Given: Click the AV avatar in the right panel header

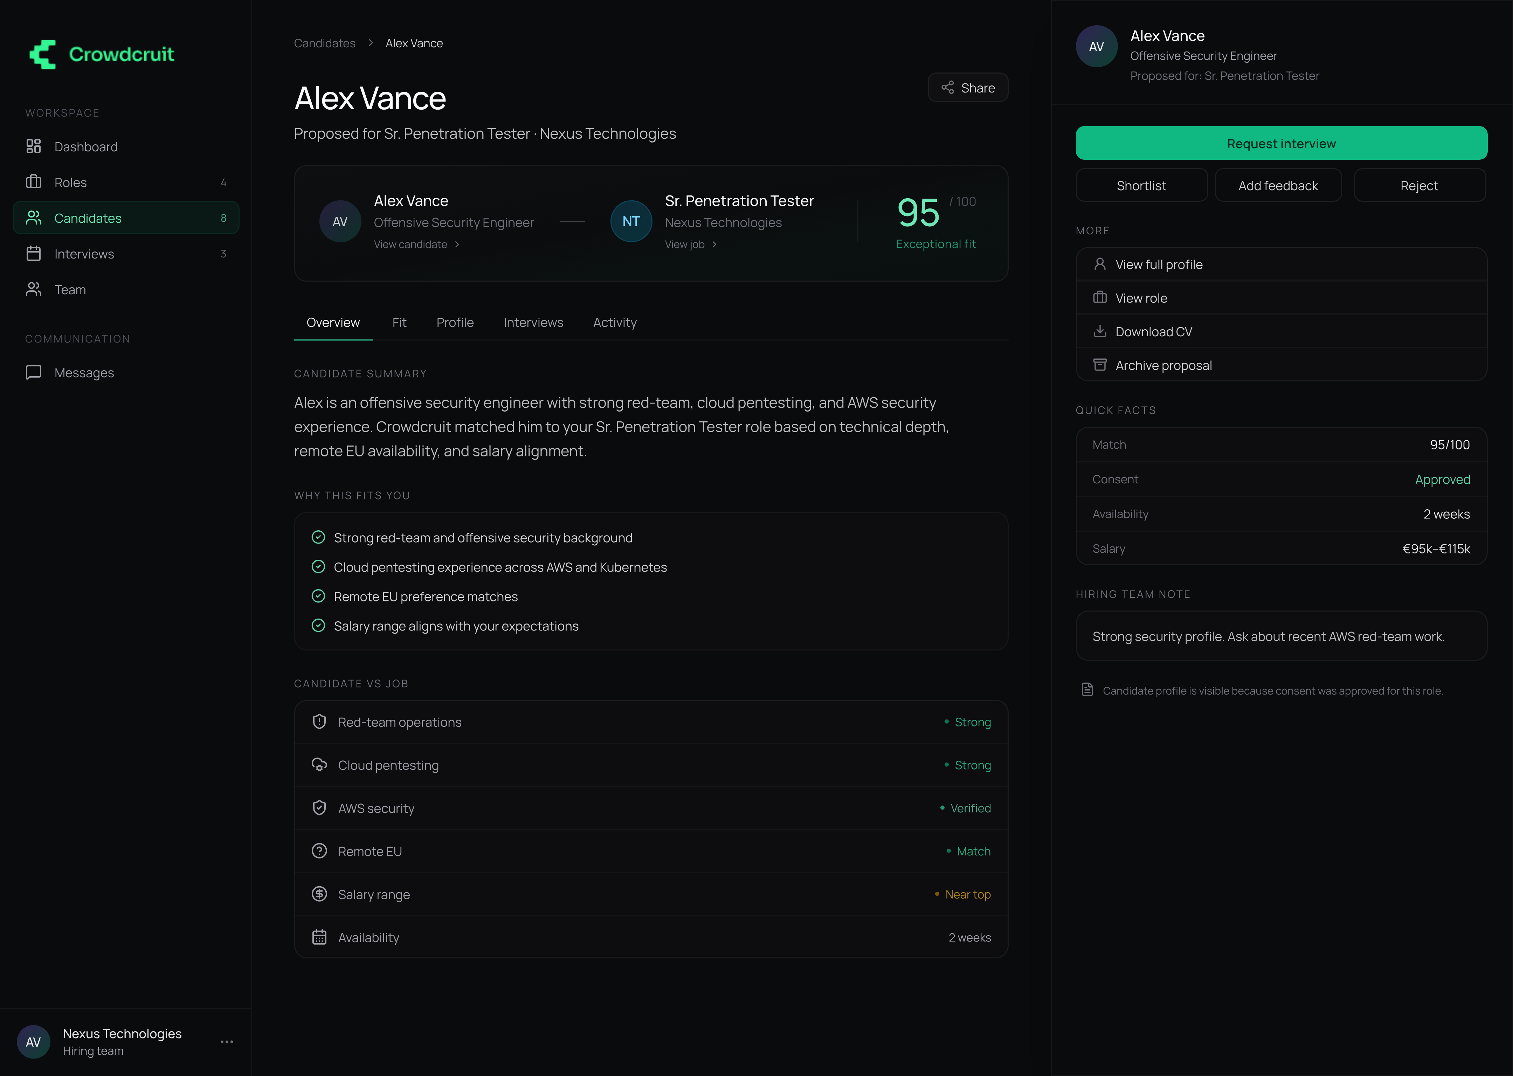Looking at the screenshot, I should pyautogui.click(x=1096, y=46).
